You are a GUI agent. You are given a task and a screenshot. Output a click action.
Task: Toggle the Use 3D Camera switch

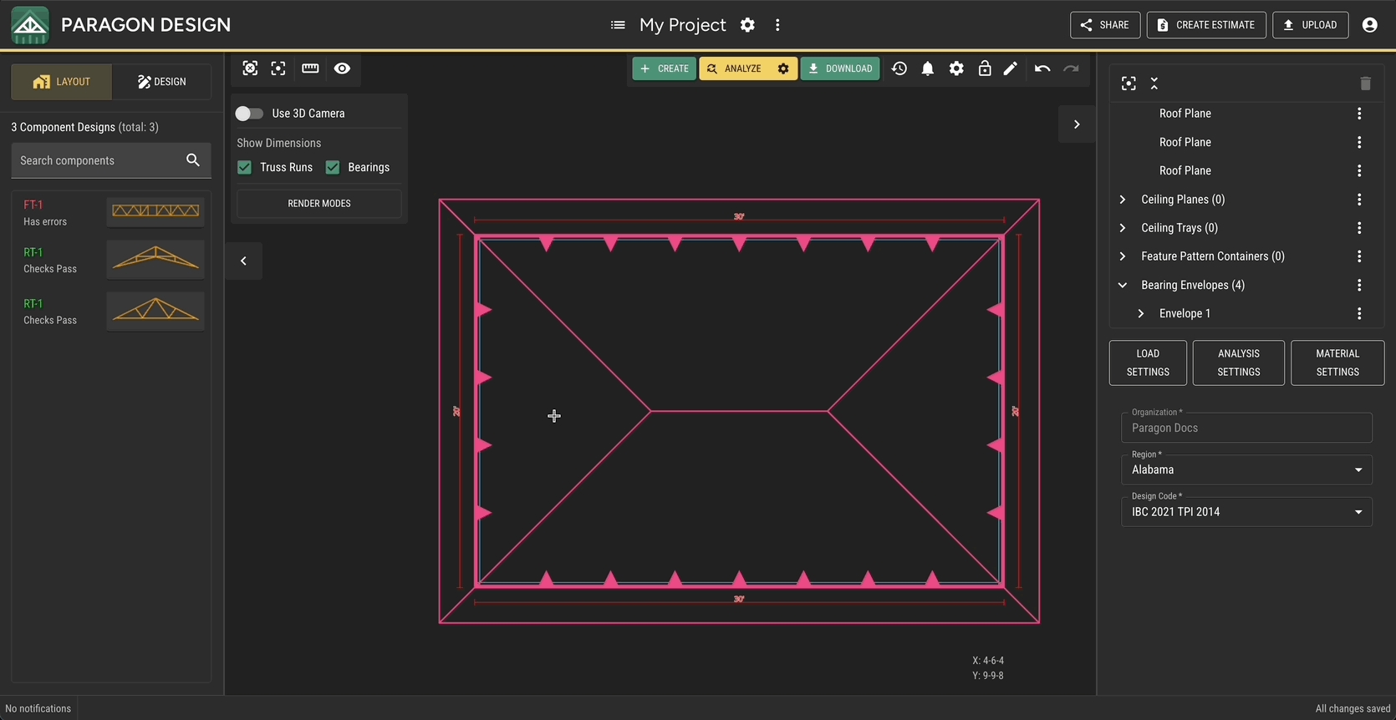click(249, 114)
